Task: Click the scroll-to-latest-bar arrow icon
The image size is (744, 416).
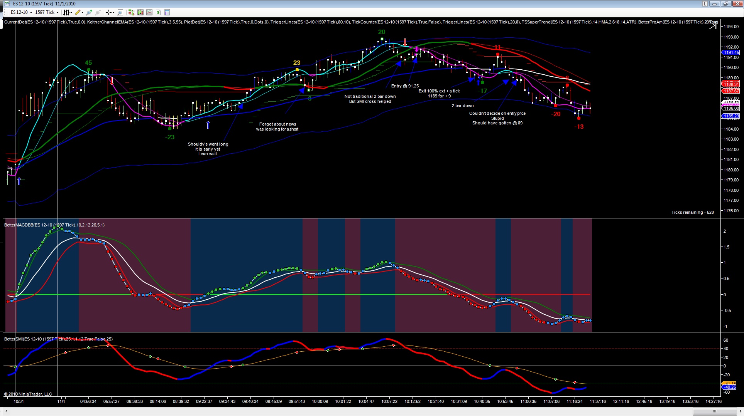Action: [713, 25]
